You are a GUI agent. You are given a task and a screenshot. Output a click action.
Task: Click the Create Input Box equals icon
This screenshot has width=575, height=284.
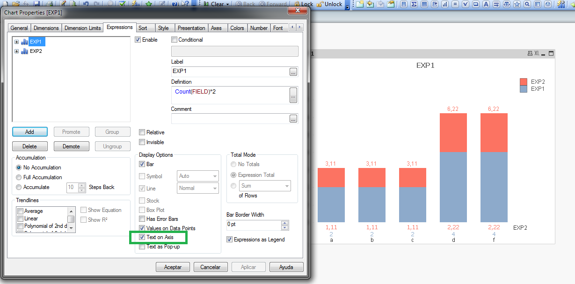(455, 4)
